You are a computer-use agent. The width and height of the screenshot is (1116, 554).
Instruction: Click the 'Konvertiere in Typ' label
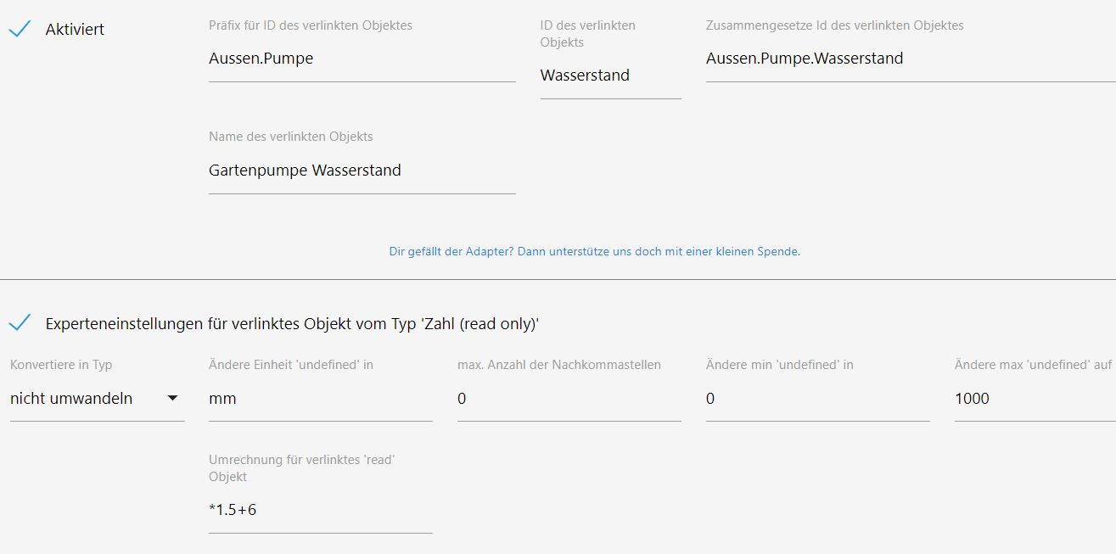click(x=61, y=365)
